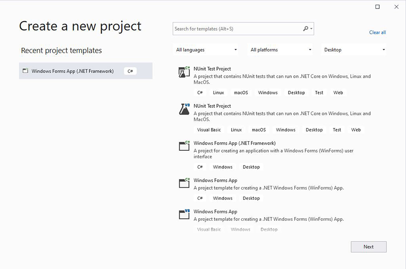Select the Visual Basic NUnit Test Project title

(212, 106)
